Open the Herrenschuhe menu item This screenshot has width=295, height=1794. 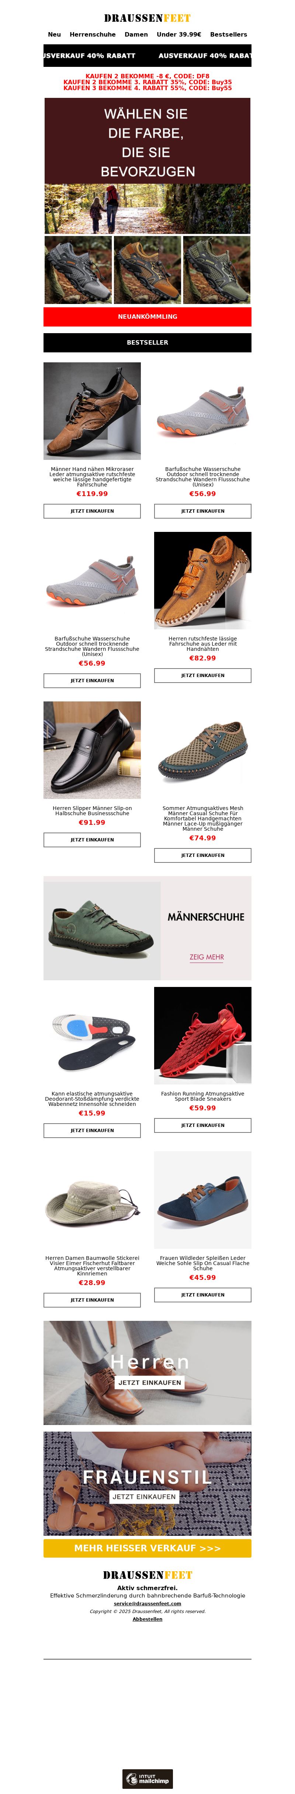93,34
